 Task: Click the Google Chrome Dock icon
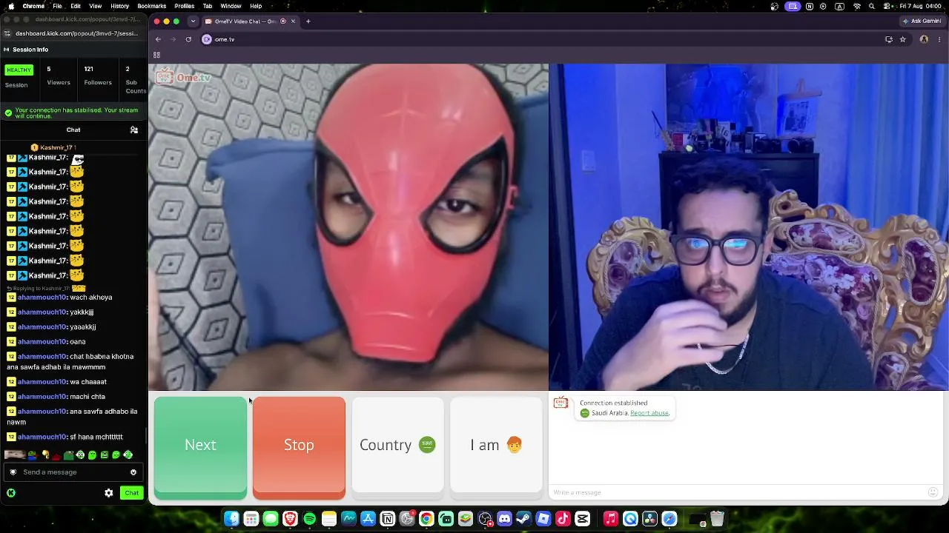point(426,519)
